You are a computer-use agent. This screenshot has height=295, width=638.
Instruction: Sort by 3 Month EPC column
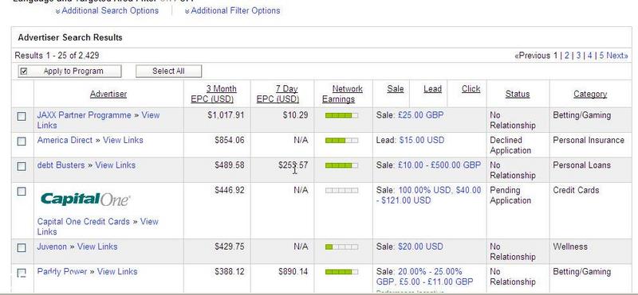(x=214, y=94)
